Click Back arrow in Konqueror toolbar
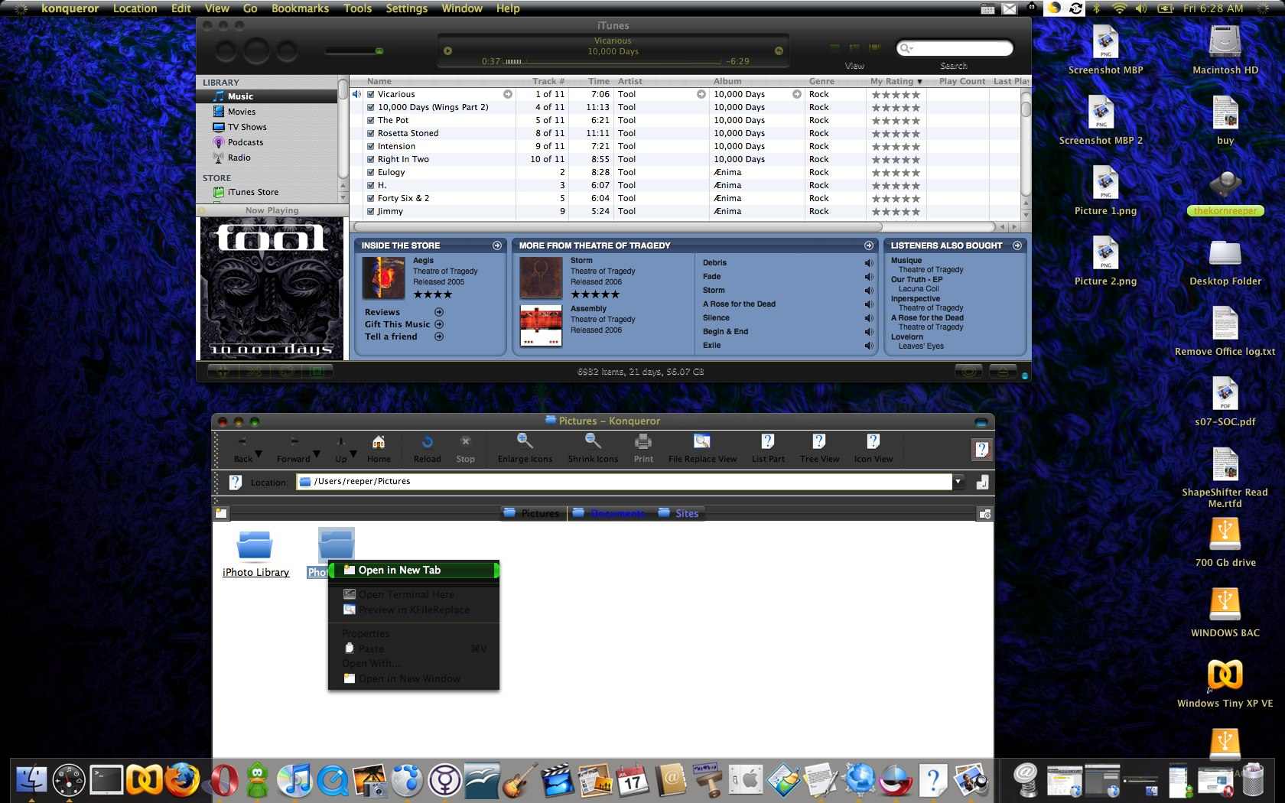The width and height of the screenshot is (1285, 803). 242,442
